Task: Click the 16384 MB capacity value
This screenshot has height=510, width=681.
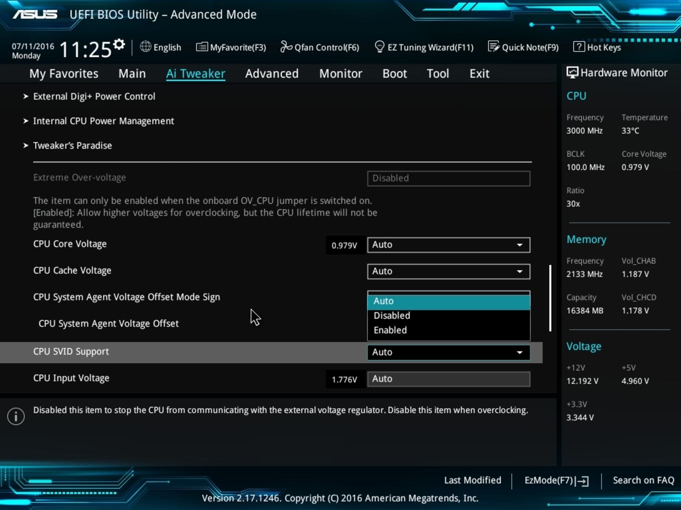Action: pos(585,310)
